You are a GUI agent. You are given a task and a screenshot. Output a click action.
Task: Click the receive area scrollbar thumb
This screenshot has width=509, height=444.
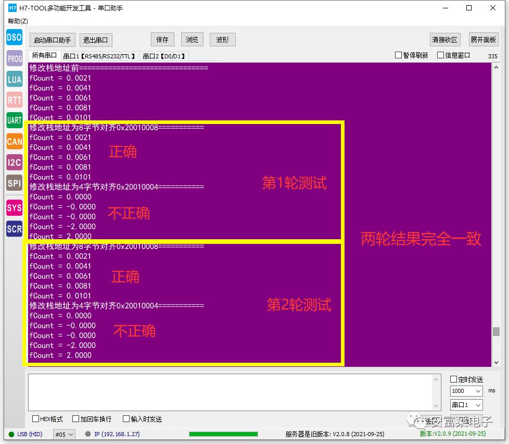pyautogui.click(x=496, y=331)
